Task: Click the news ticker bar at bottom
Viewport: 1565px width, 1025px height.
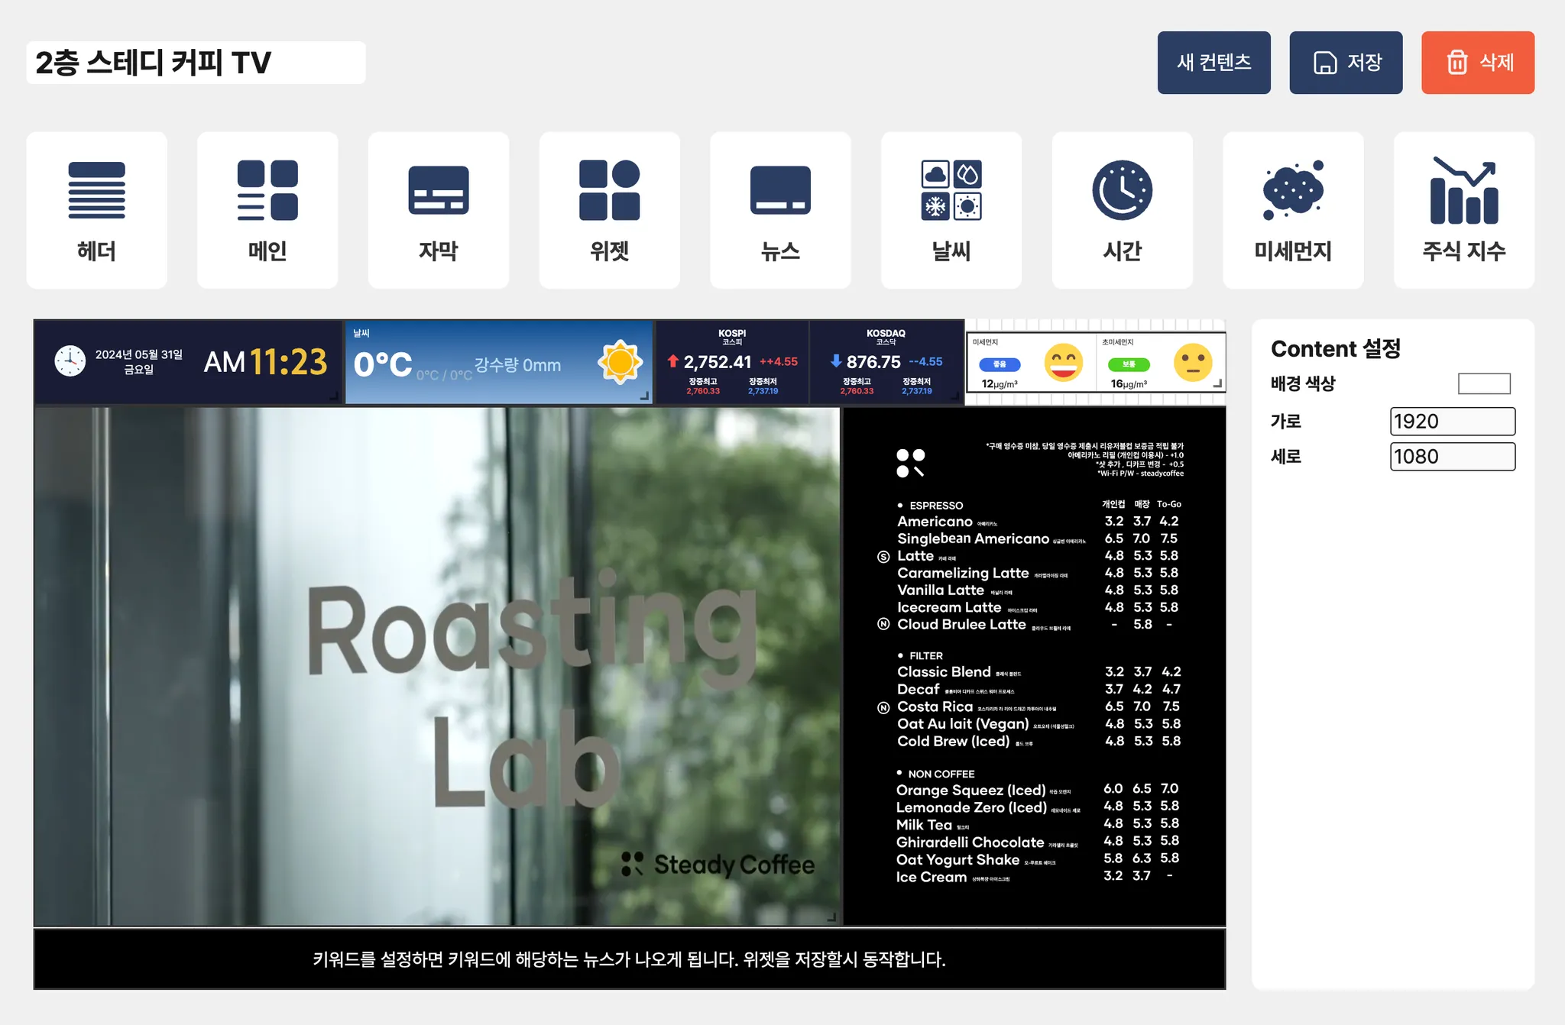Action: click(629, 959)
